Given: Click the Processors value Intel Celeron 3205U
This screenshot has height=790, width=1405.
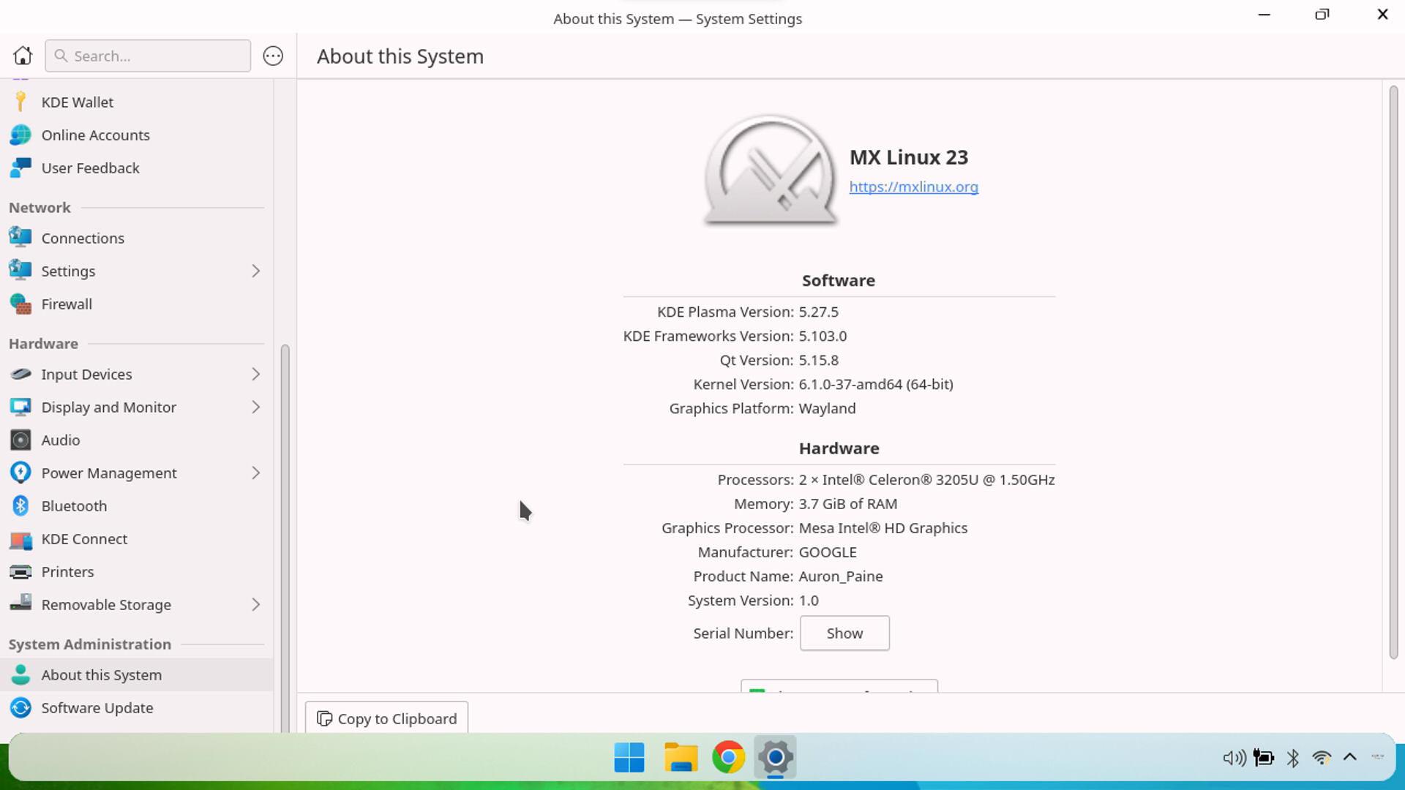Looking at the screenshot, I should (926, 480).
